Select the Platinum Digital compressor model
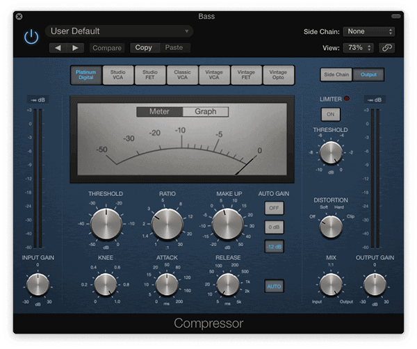417x349 pixels. tap(86, 74)
